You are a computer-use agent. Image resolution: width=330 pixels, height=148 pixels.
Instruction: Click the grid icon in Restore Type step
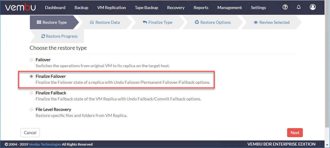pos(39,22)
